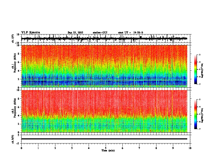Click the 8 tick on ch.2 frequency axis

click(x=19, y=99)
